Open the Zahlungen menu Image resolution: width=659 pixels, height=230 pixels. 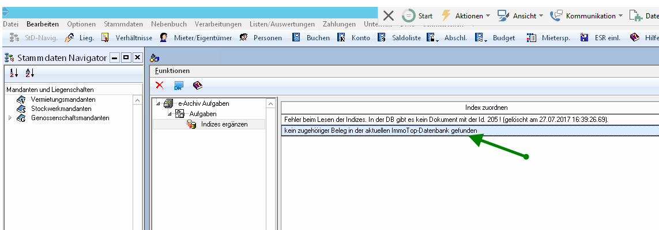pos(339,24)
